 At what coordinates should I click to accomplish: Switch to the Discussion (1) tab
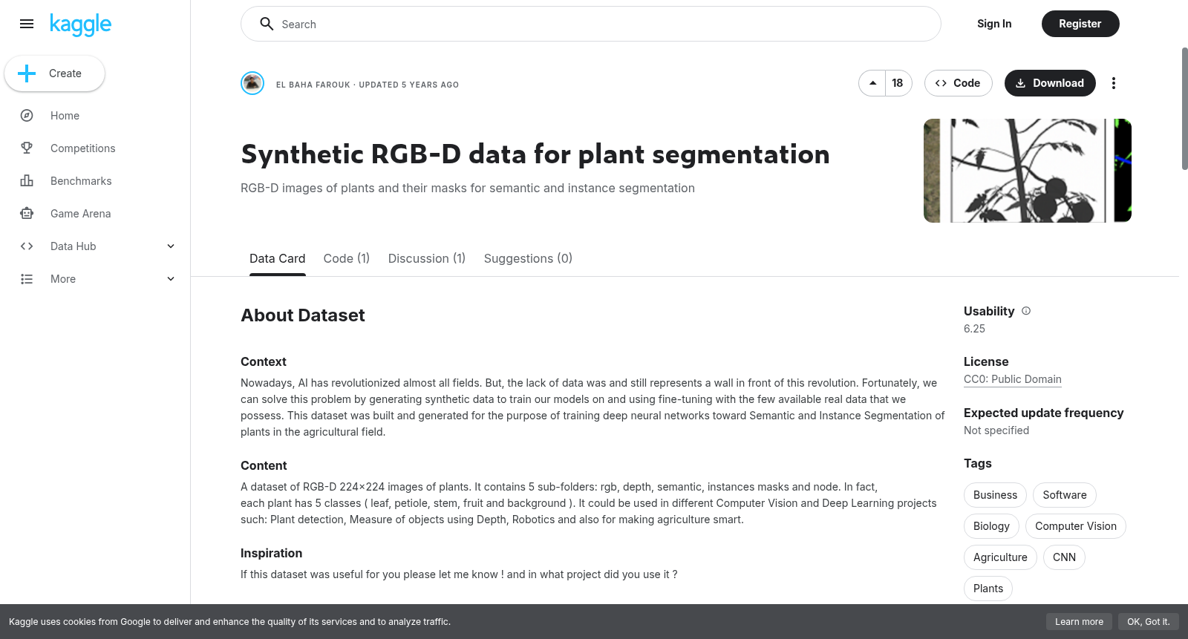(427, 258)
